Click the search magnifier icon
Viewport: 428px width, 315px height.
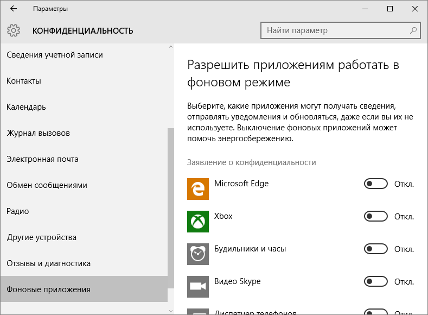pos(413,30)
